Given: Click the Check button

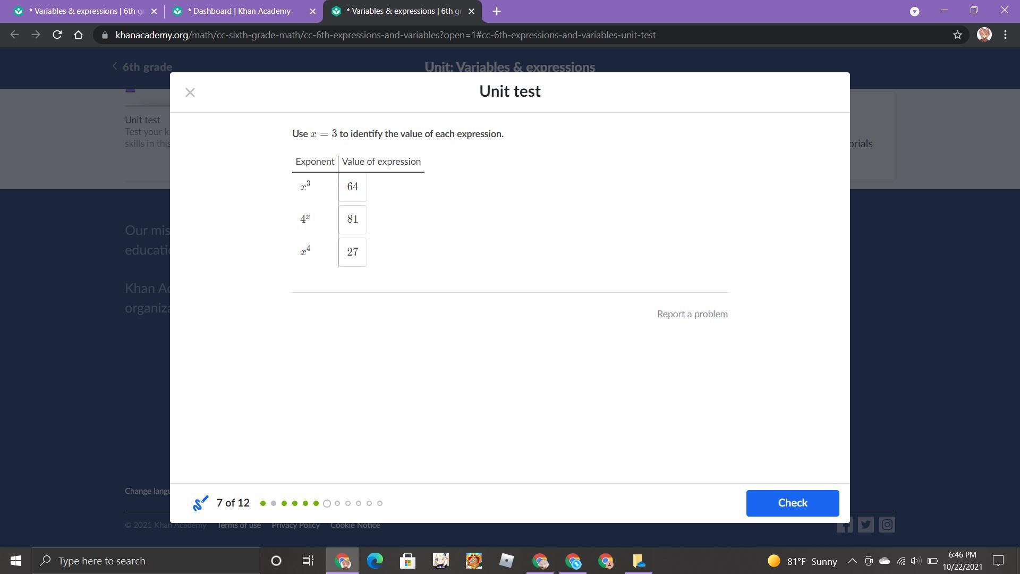Looking at the screenshot, I should pos(792,503).
